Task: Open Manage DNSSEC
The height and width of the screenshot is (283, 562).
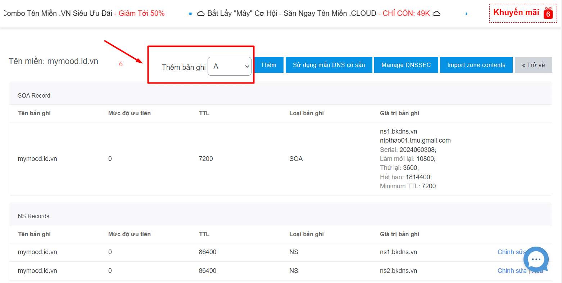Action: (x=406, y=65)
